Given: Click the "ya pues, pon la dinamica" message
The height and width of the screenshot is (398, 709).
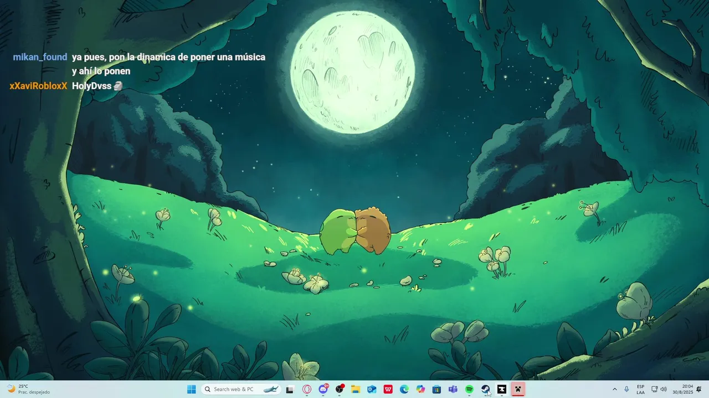Looking at the screenshot, I should tap(168, 64).
